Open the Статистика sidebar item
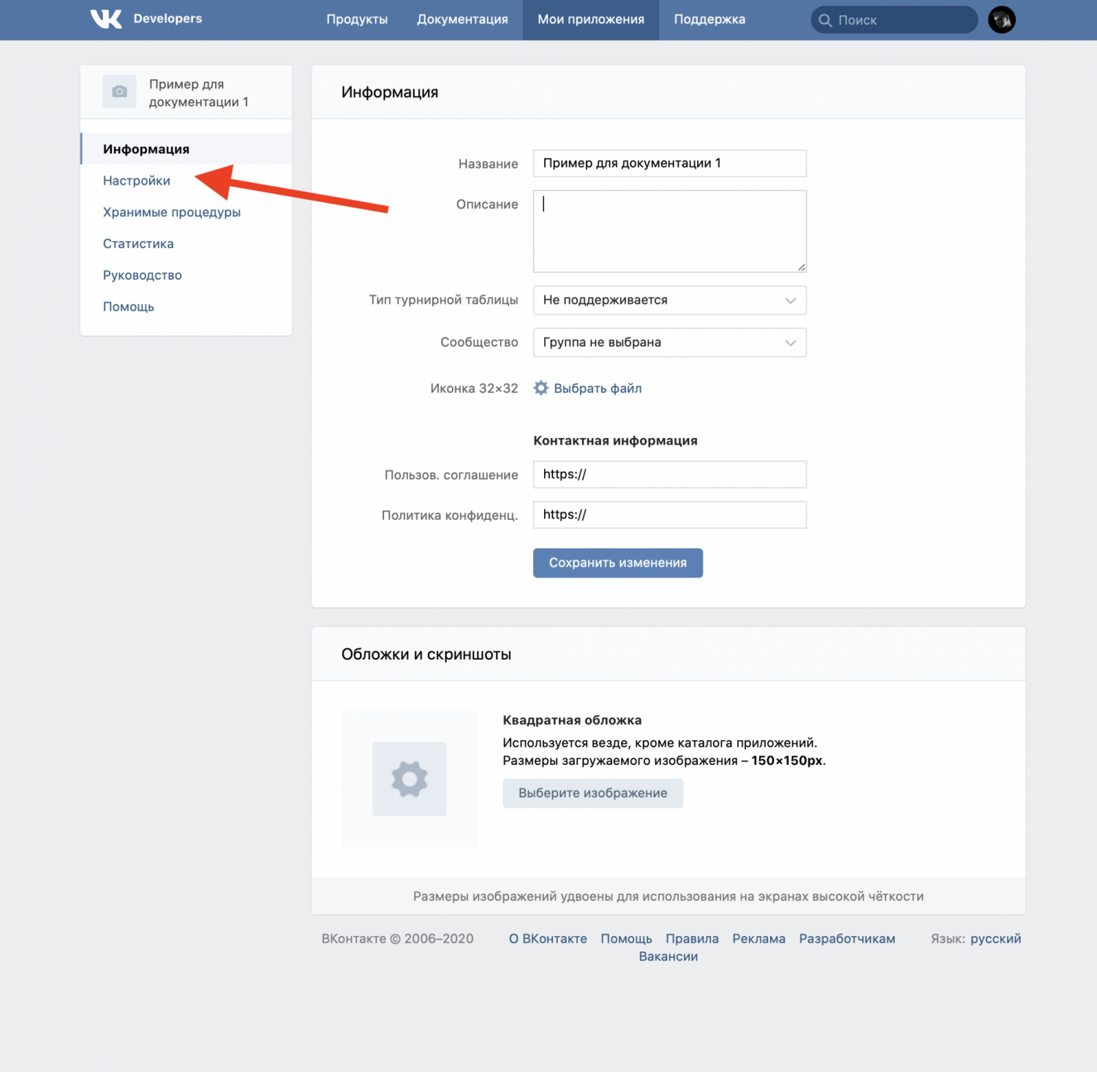Screen dimensions: 1097x1072 tap(138, 244)
